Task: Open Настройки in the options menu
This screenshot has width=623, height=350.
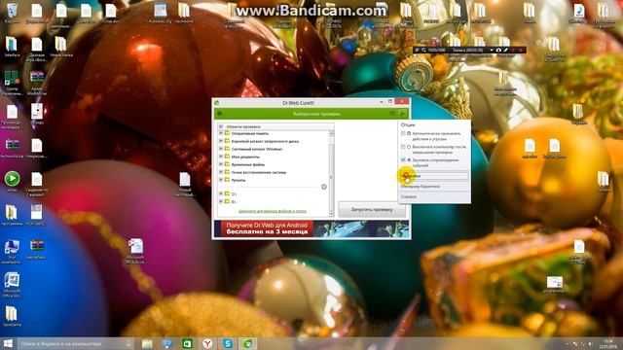Action: [434, 175]
